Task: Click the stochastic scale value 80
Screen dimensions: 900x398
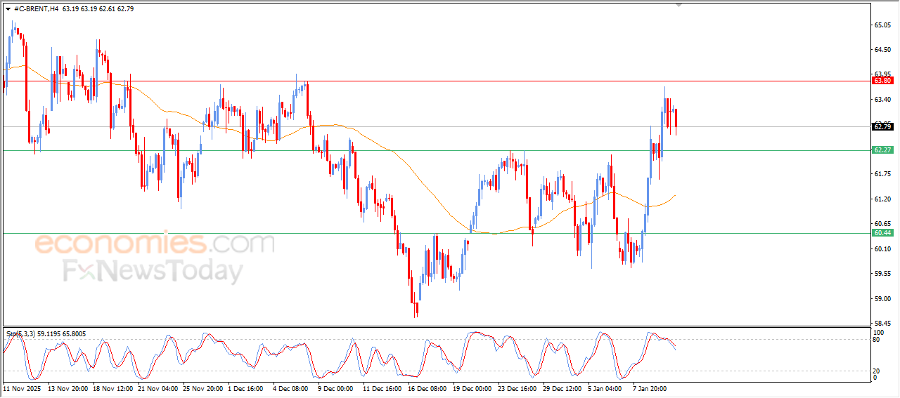Action: [x=877, y=340]
